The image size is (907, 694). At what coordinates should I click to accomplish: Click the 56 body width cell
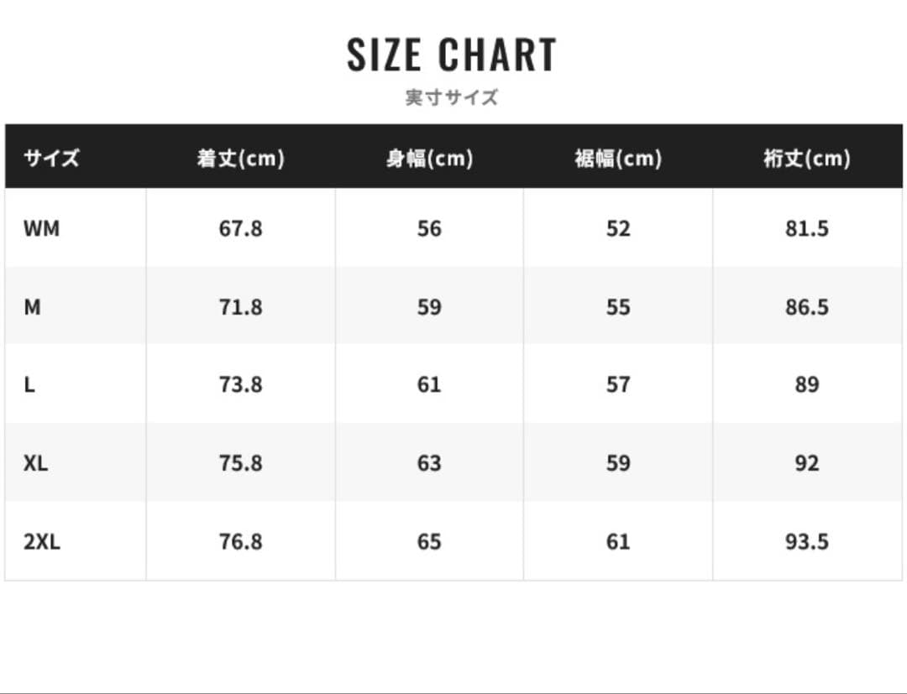pyautogui.click(x=429, y=228)
